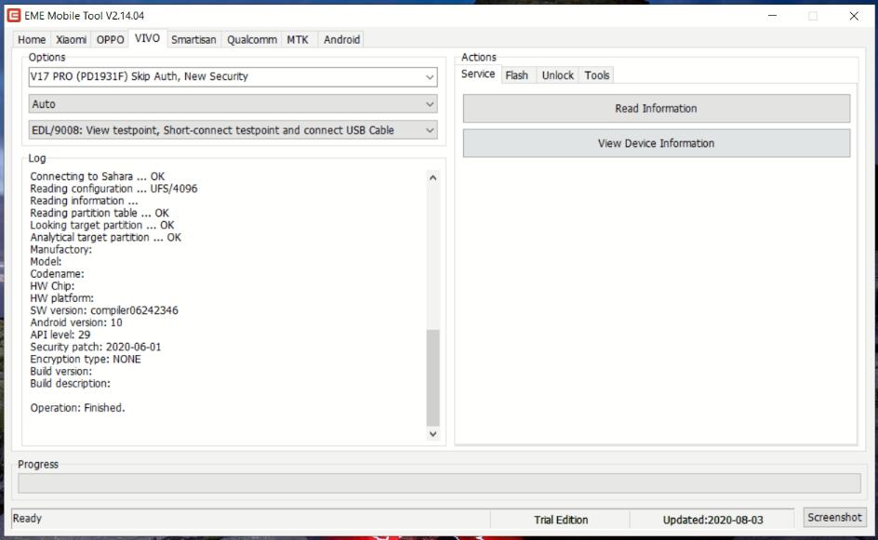Viewport: 878px width, 540px height.
Task: Click the 'Reading configuration ... UFS/4096' line
Action: click(x=113, y=189)
